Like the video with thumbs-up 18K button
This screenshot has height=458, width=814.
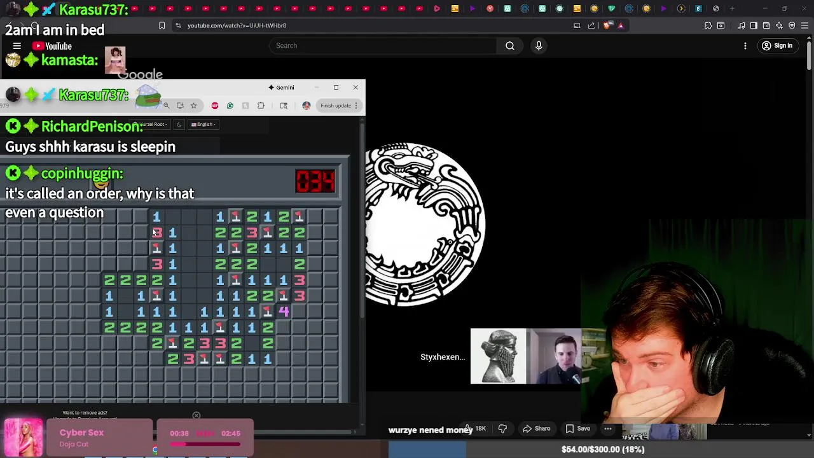point(476,429)
